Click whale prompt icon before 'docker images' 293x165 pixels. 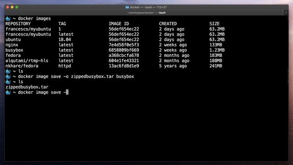(x=8, y=18)
